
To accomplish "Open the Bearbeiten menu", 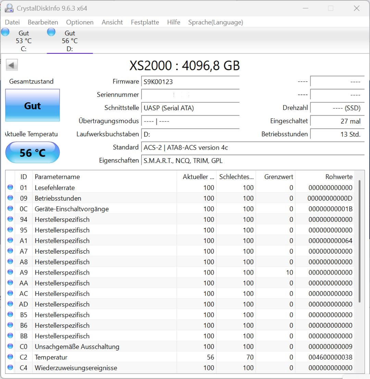I will (x=43, y=22).
